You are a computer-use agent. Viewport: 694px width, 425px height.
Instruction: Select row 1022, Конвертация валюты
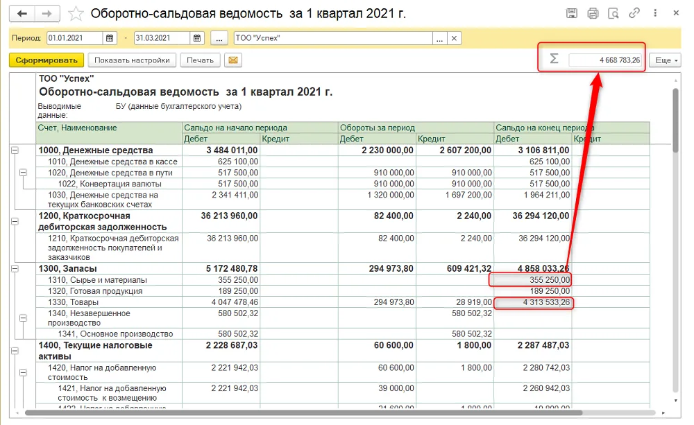110,184
